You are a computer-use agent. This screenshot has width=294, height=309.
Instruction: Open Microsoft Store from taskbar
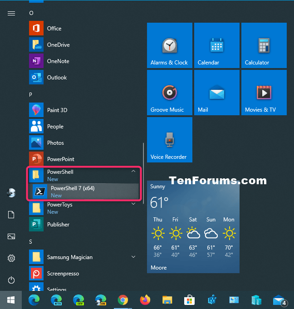tap(189, 300)
